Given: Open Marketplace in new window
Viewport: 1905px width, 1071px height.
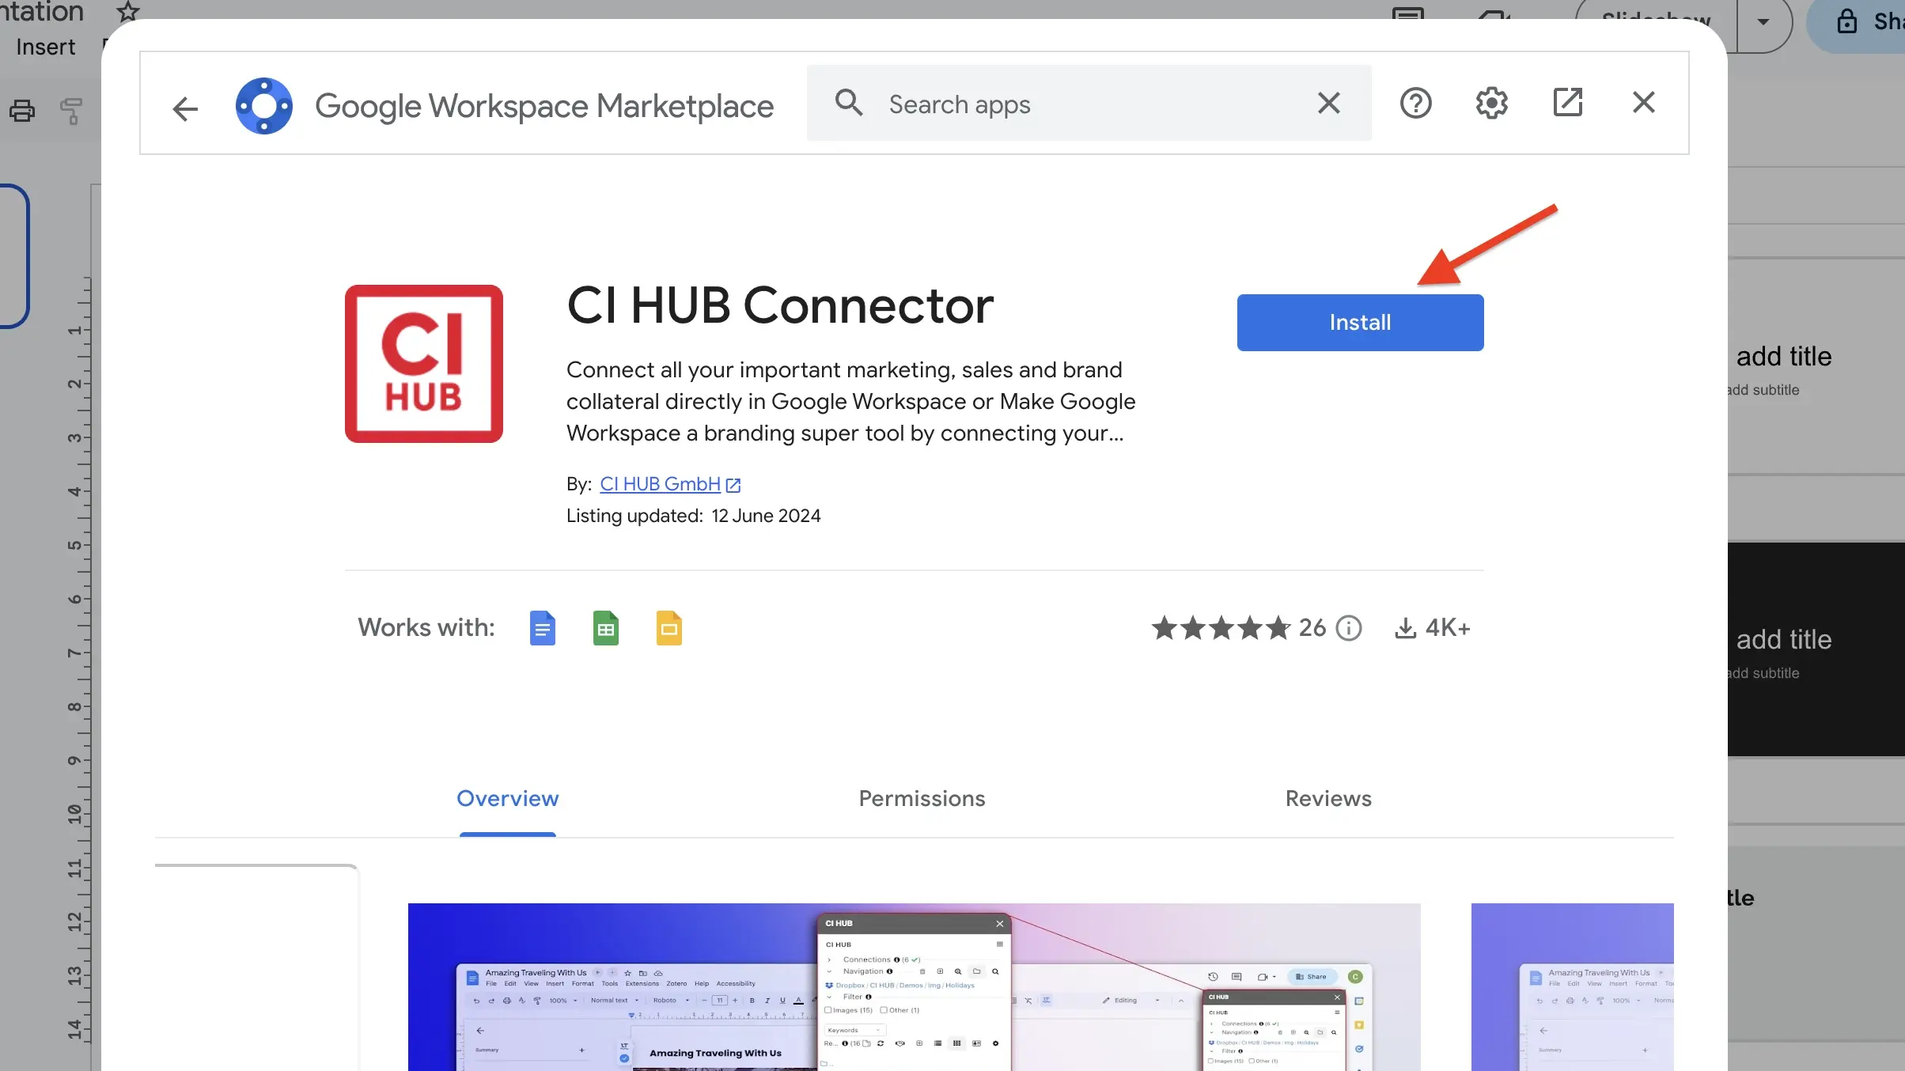Looking at the screenshot, I should click(x=1568, y=102).
